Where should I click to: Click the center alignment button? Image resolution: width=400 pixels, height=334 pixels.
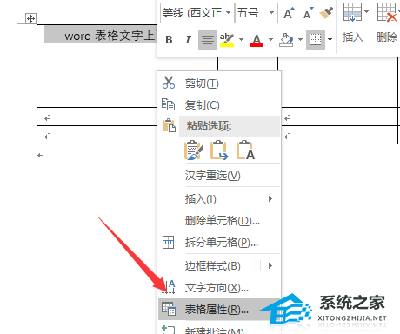coord(208,40)
